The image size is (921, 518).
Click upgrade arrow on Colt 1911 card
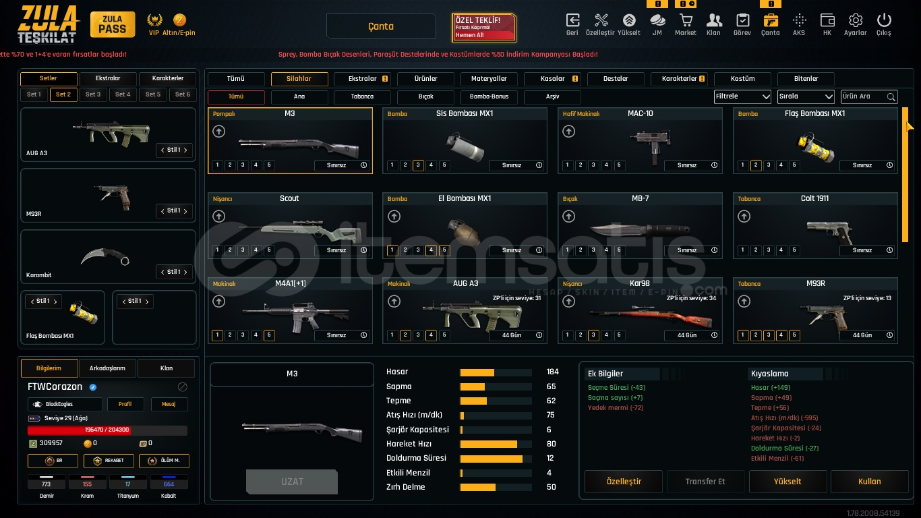744,217
